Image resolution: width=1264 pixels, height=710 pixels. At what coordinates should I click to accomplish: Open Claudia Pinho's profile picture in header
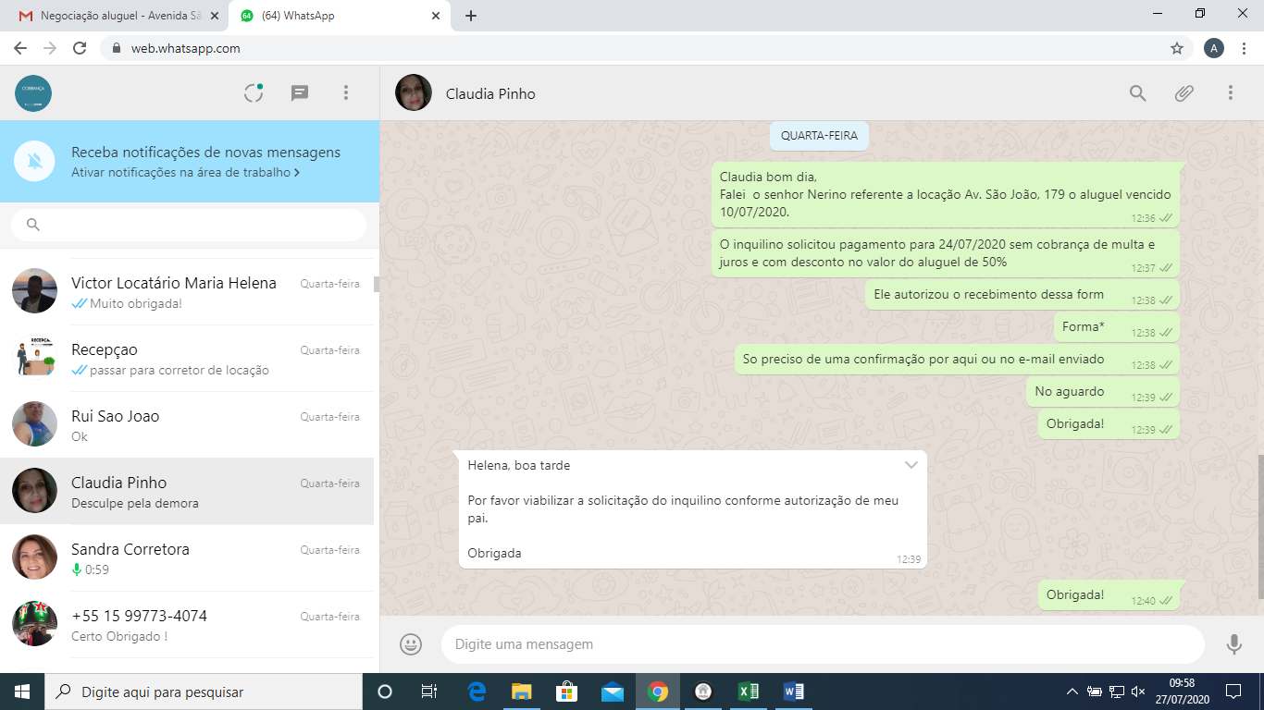414,92
